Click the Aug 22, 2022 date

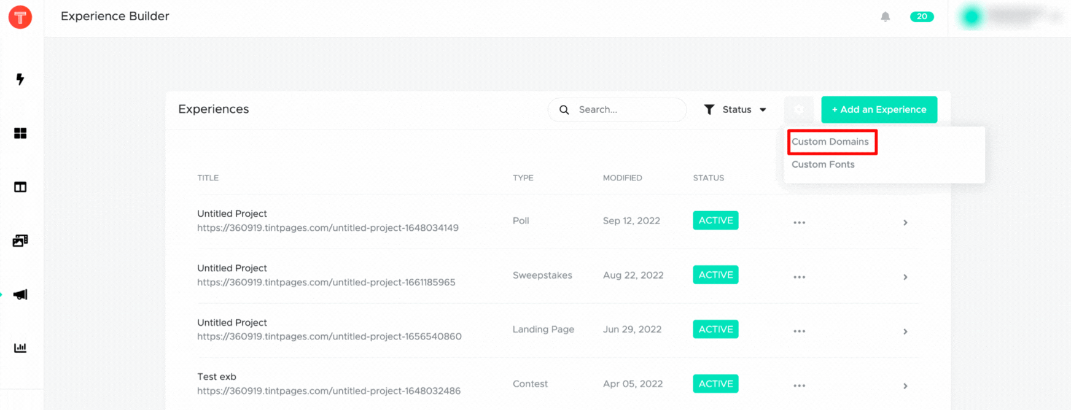[633, 275]
